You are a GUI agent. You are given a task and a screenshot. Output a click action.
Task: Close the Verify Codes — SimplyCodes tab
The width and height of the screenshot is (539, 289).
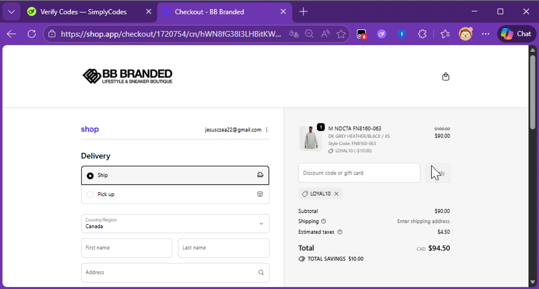point(148,12)
